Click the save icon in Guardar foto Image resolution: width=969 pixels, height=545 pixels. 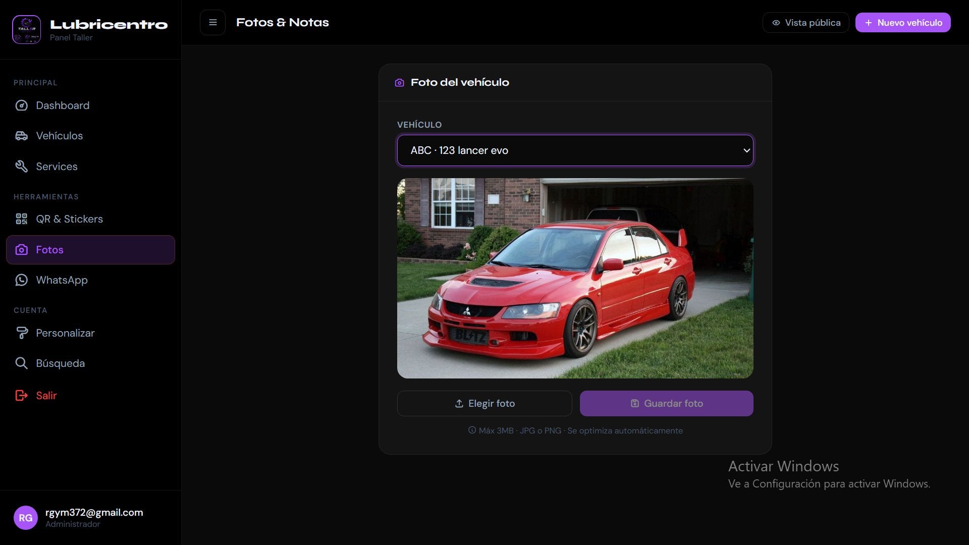click(635, 404)
